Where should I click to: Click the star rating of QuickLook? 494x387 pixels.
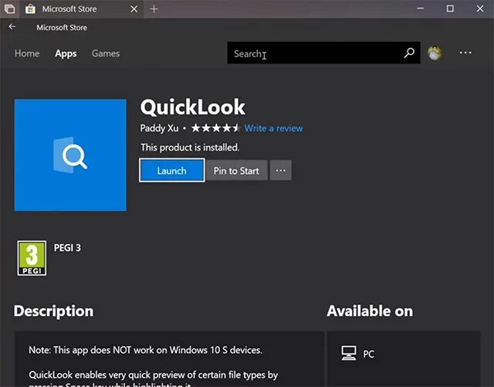click(216, 128)
